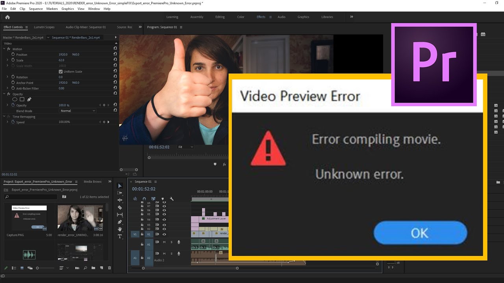This screenshot has width=504, height=283.
Task: Open Sort Icons dropdown in Project panel
Action: point(63,268)
